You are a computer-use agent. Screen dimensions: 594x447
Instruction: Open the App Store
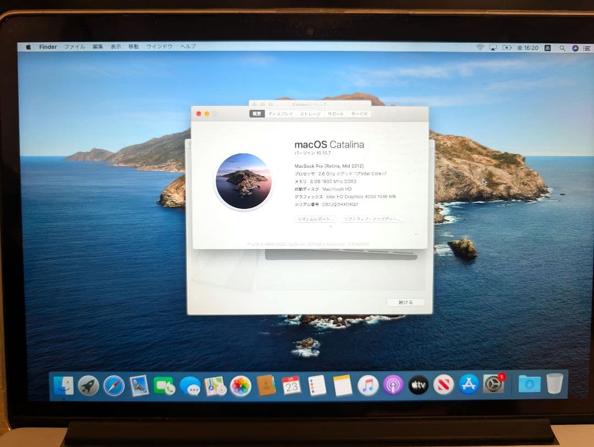pos(469,385)
